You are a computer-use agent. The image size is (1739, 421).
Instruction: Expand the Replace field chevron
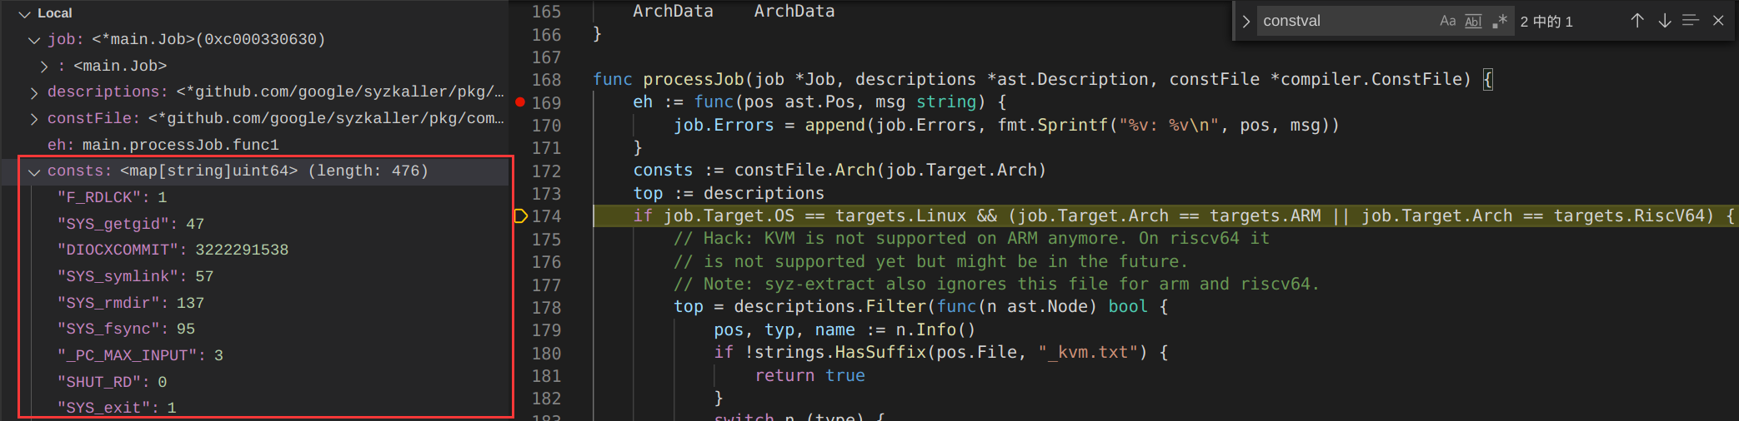pyautogui.click(x=1246, y=22)
